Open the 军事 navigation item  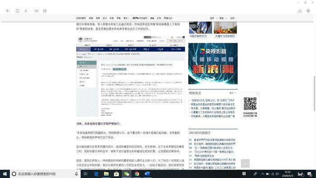point(118,18)
